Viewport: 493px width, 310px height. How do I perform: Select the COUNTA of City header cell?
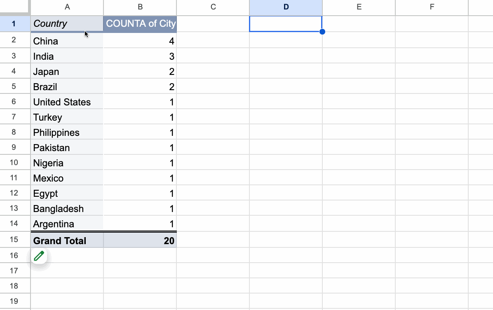click(140, 23)
